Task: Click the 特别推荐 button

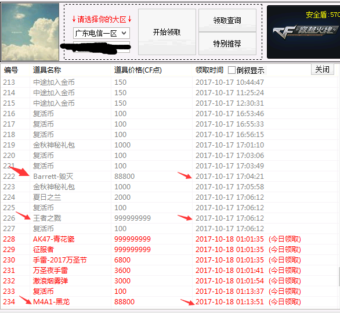Action: pos(227,44)
